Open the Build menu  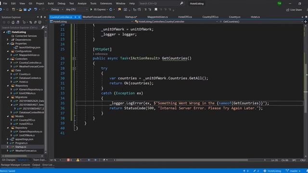[51, 3]
